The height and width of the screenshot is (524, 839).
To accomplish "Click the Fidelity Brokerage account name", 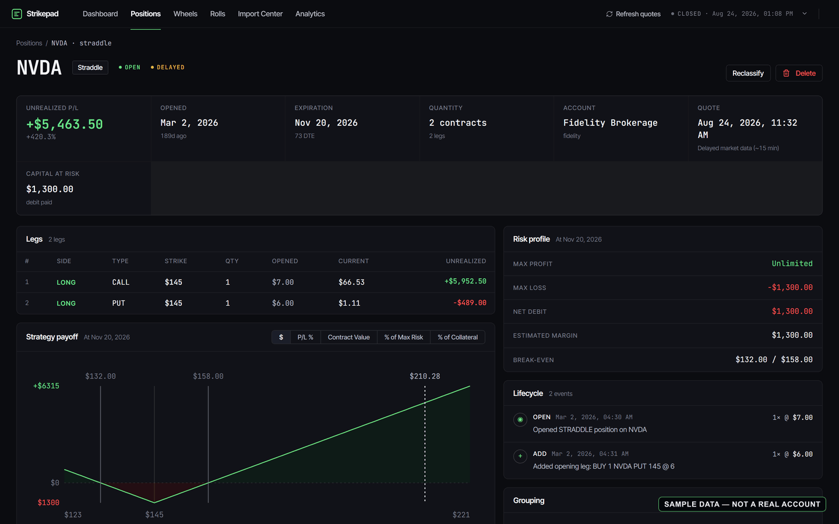I will coord(611,123).
